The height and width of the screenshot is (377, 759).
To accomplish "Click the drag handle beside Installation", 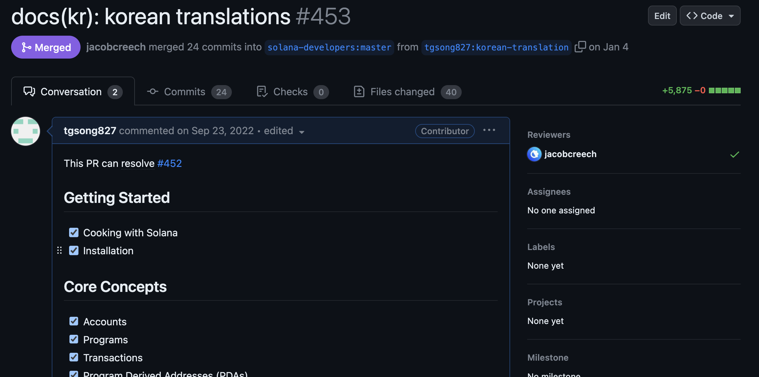I will [59, 251].
